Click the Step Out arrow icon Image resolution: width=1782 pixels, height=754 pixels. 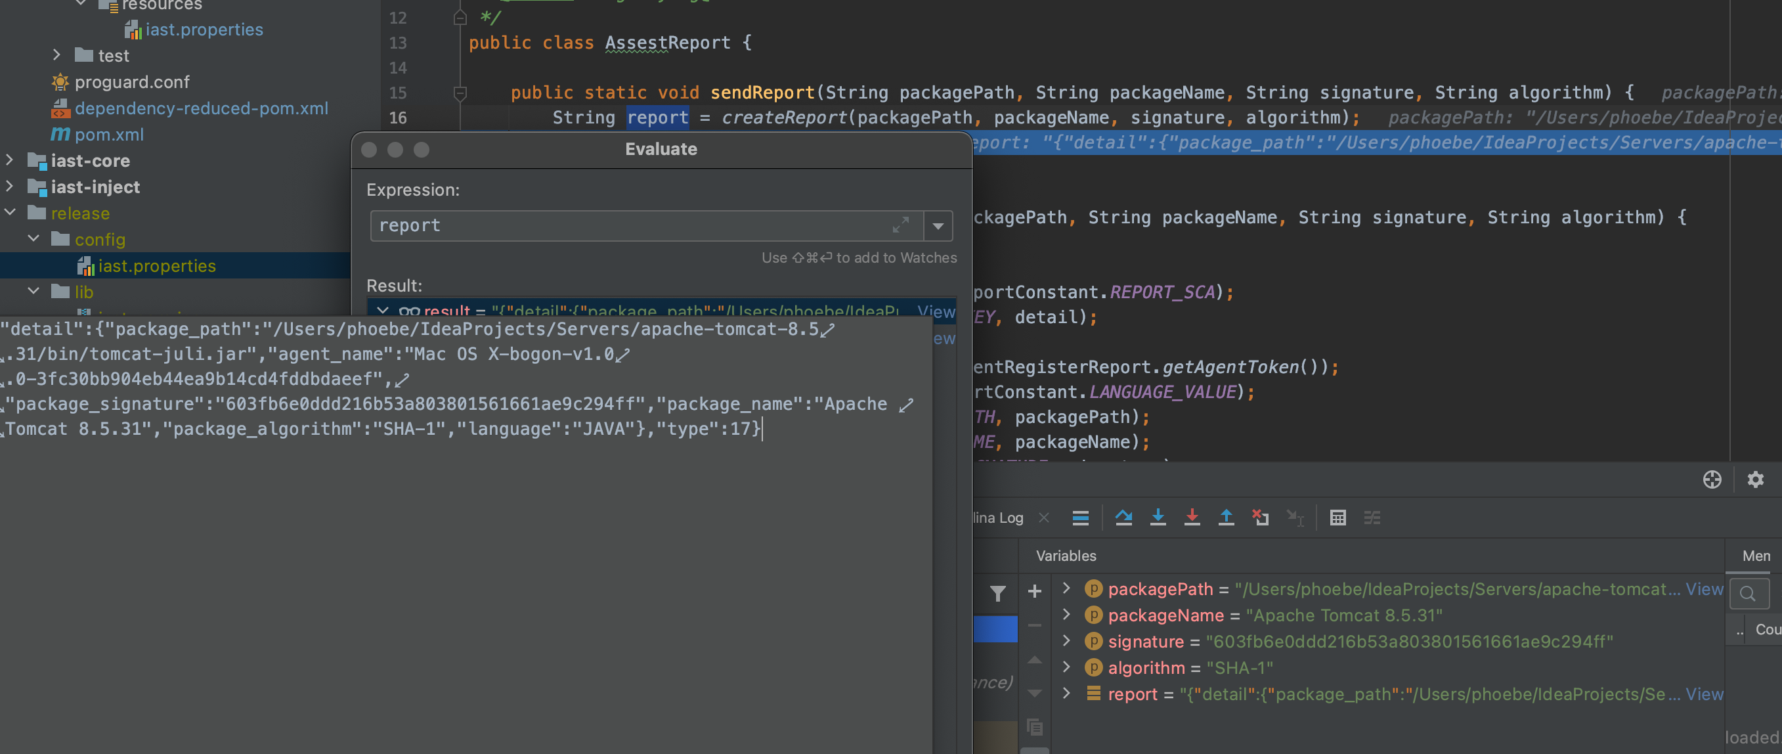click(x=1226, y=518)
